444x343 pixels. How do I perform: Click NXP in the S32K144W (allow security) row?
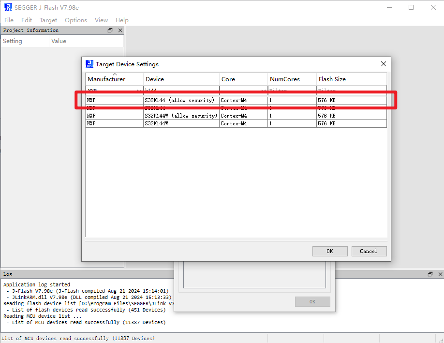click(91, 116)
